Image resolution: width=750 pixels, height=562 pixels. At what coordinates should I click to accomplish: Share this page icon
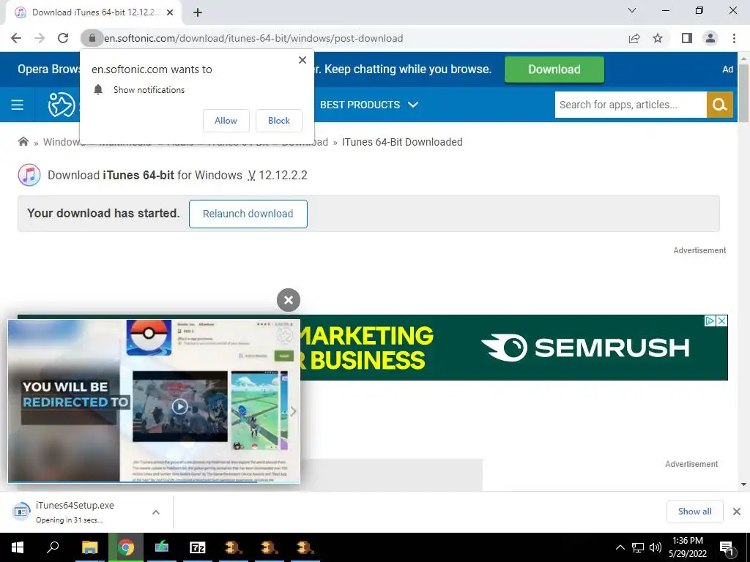tap(634, 38)
